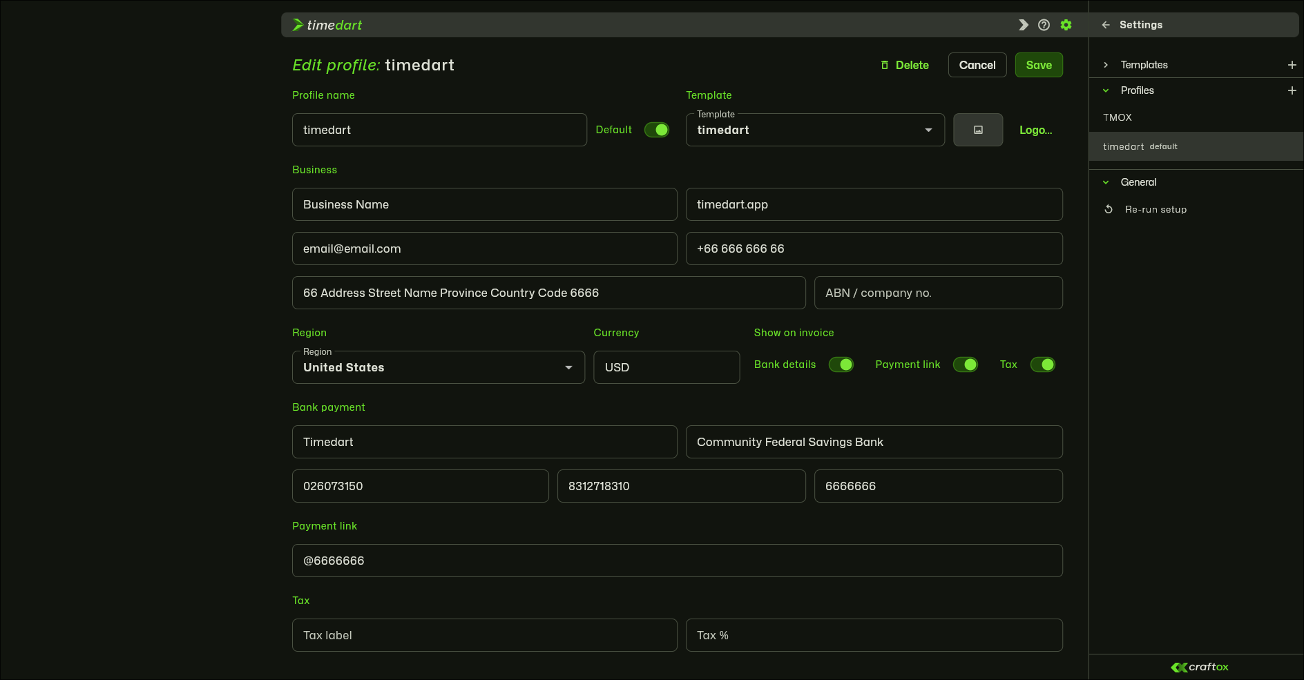
Task: Click Re-run setup option
Action: [1156, 209]
